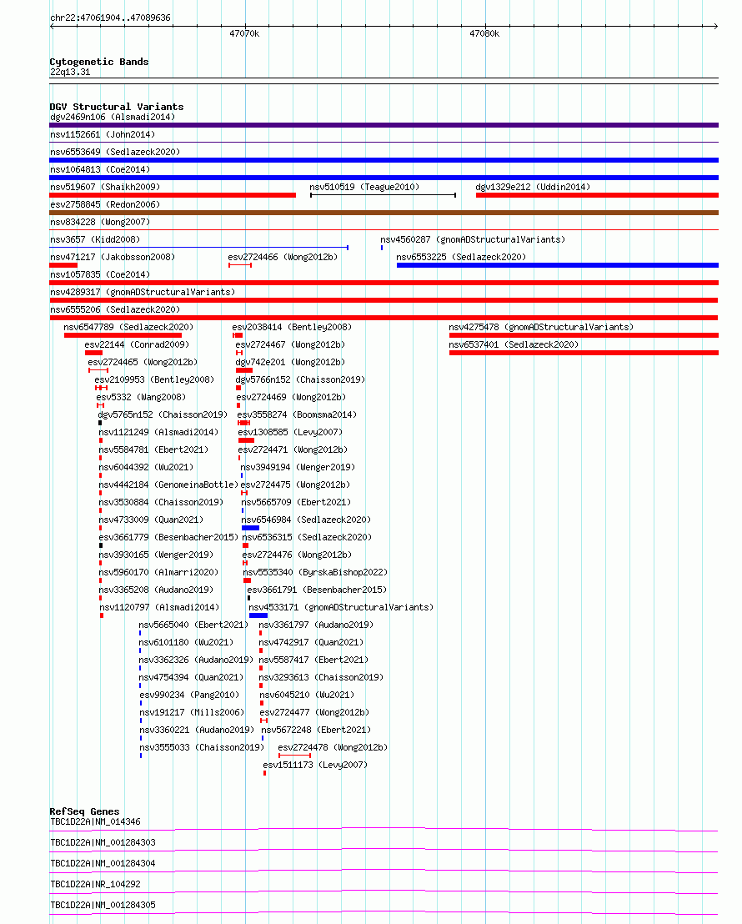Click nsv3949194 (Wenger2019) label
This screenshot has width=742, height=924.
298,467
